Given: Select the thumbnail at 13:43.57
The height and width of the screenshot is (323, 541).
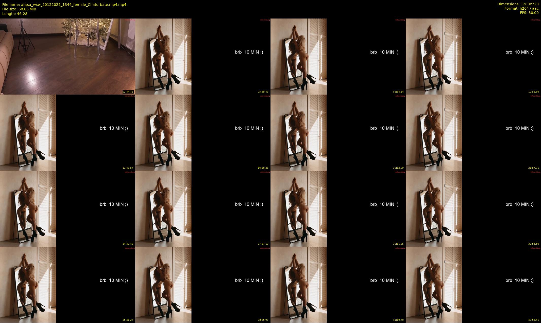Looking at the screenshot, I should click(x=67, y=132).
